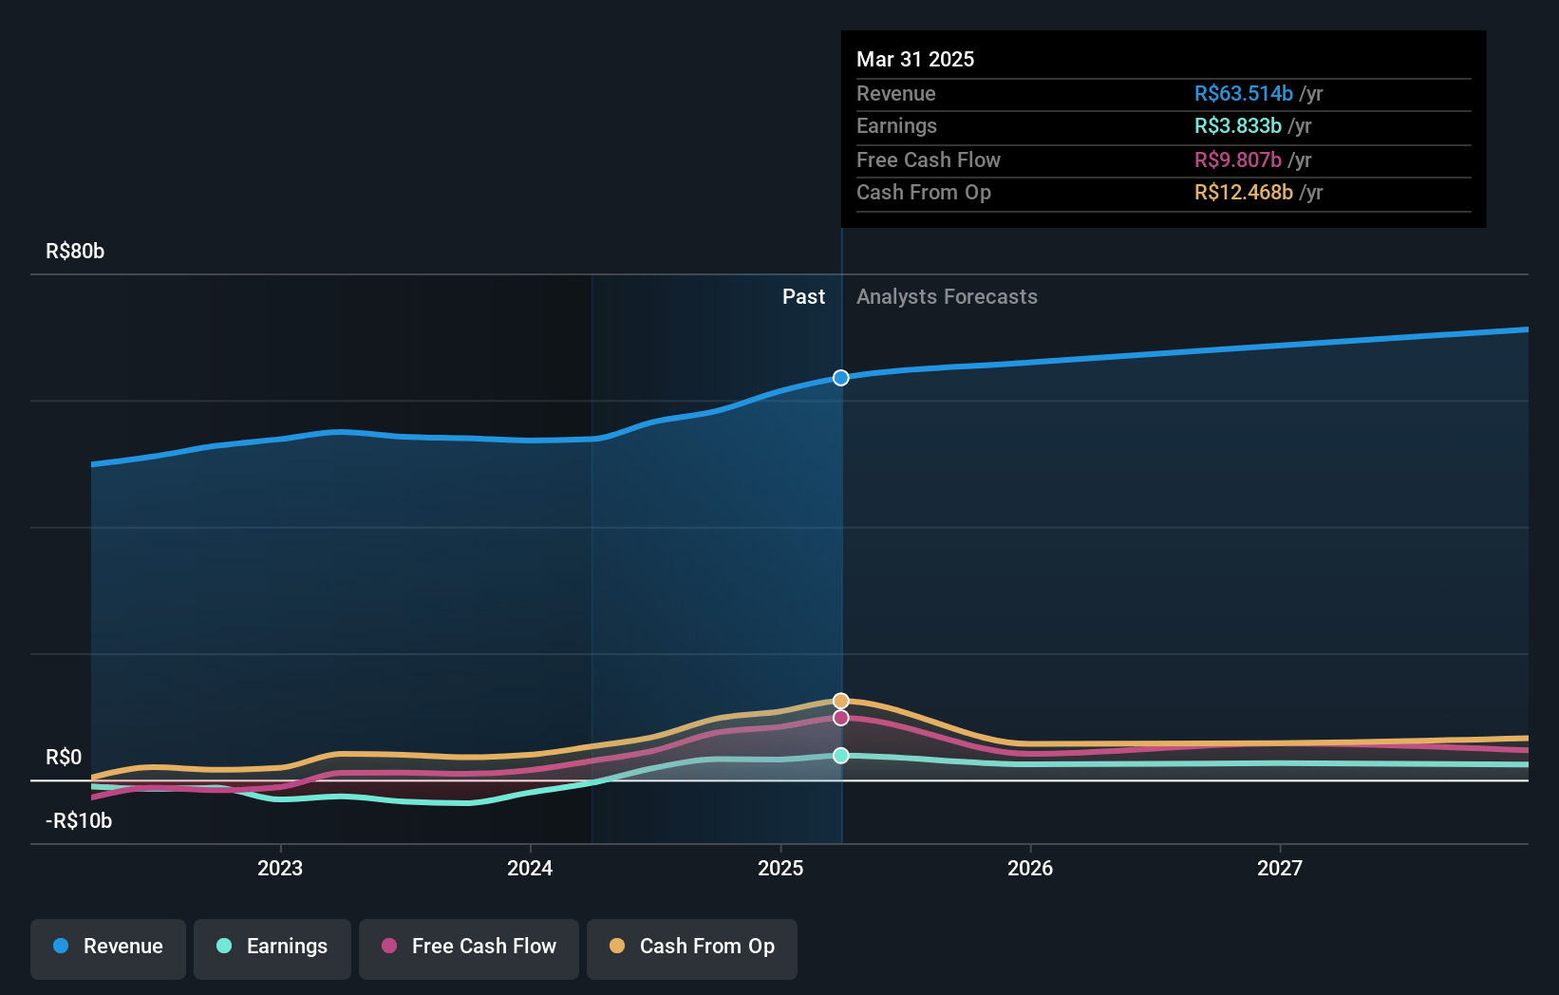Click the R$63.514b revenue value
The height and width of the screenshot is (995, 1559).
tap(1244, 94)
